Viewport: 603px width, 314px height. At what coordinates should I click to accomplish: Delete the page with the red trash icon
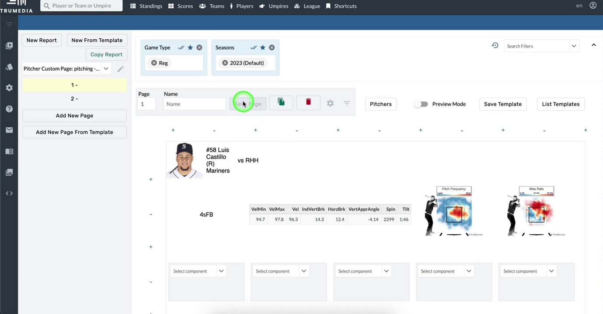(308, 103)
